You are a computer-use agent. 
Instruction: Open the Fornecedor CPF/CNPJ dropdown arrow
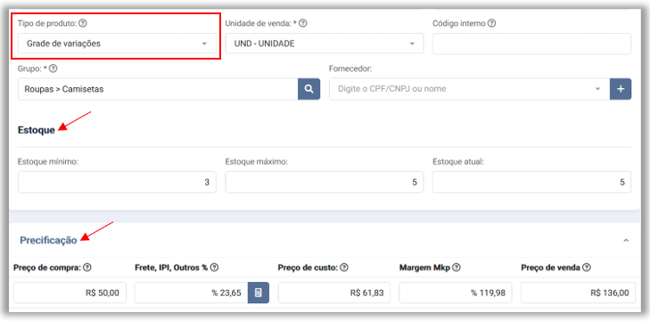click(x=597, y=89)
